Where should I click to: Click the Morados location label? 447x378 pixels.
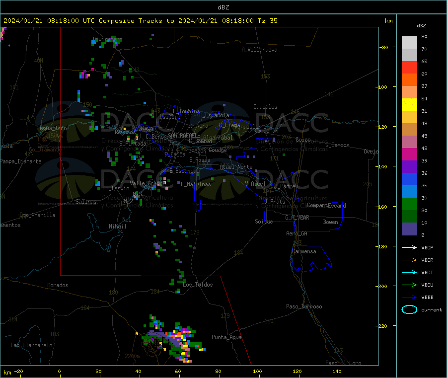(x=58, y=285)
